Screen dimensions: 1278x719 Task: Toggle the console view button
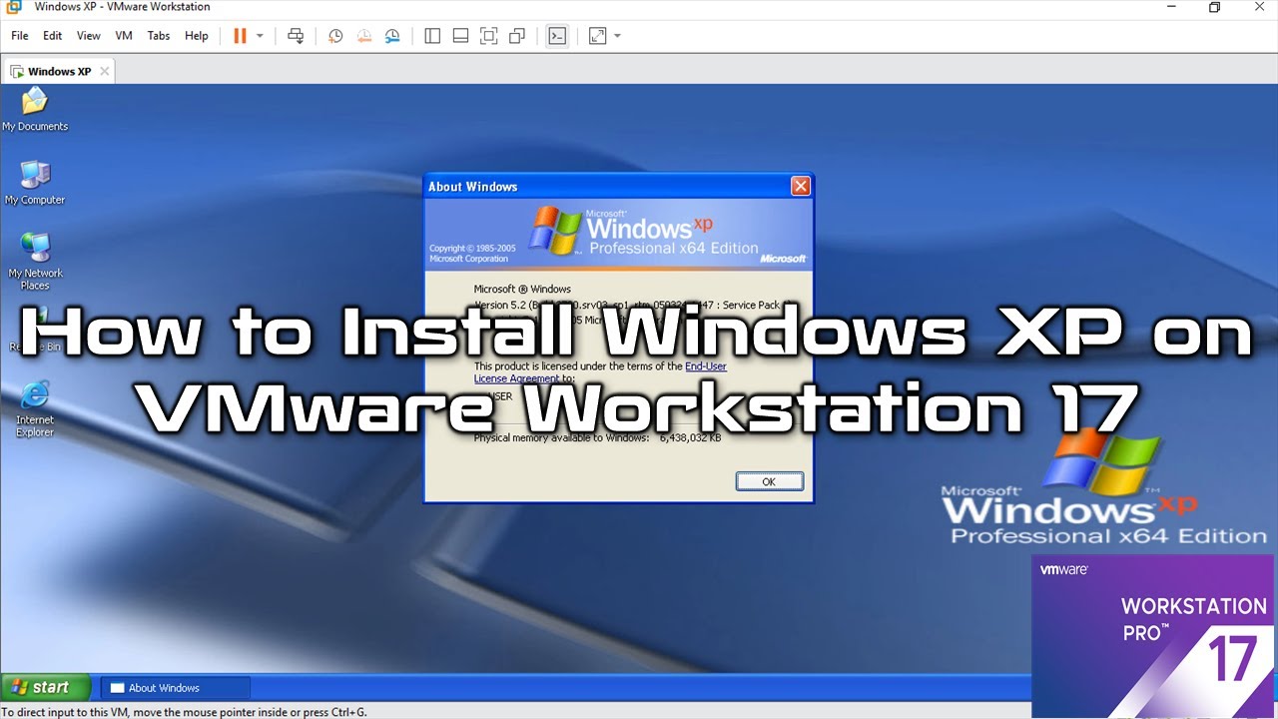(557, 36)
